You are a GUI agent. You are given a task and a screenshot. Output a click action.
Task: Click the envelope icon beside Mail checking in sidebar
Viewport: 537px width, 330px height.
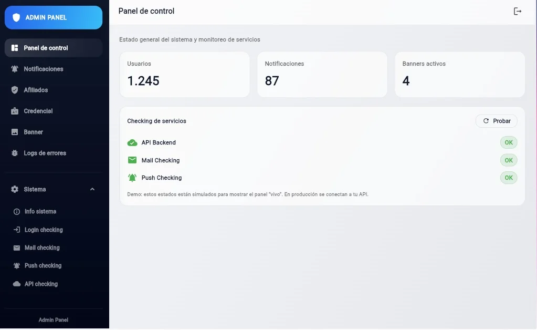point(16,247)
